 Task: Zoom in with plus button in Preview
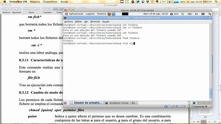tap(35, 9)
